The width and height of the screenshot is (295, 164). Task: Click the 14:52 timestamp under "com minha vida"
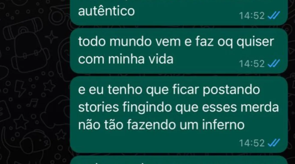click(x=252, y=63)
